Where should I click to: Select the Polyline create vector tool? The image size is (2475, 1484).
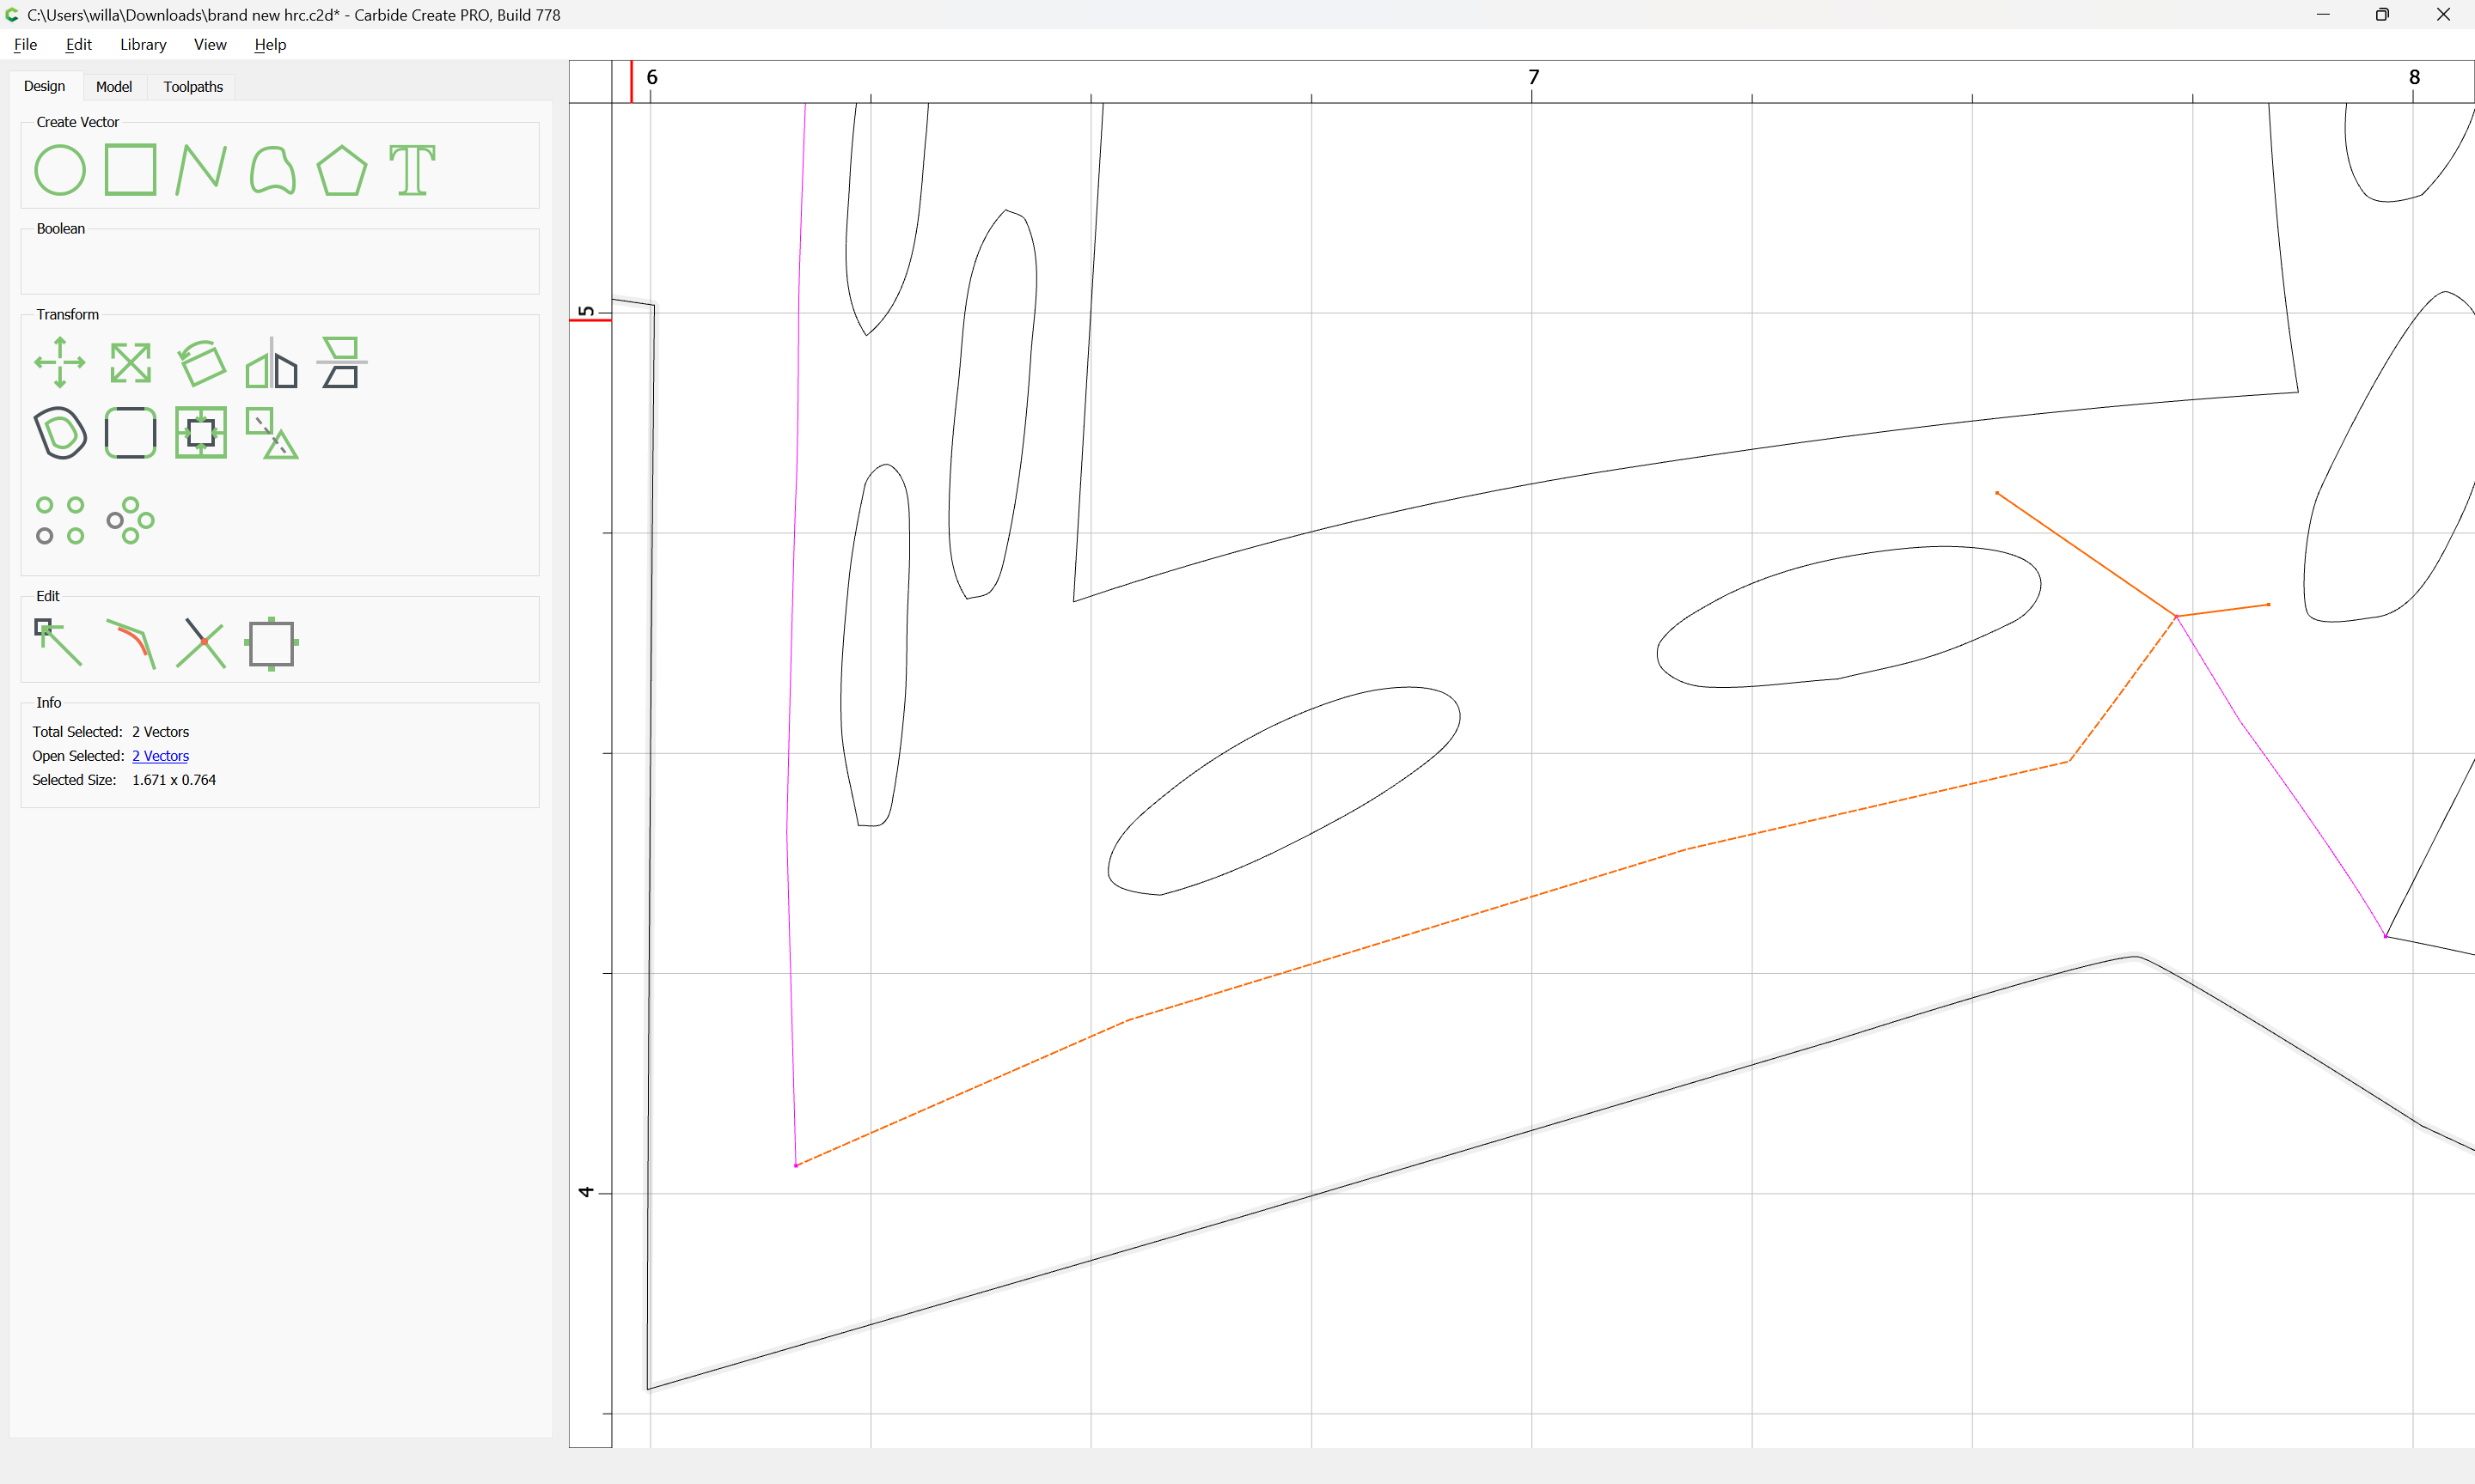point(201,170)
